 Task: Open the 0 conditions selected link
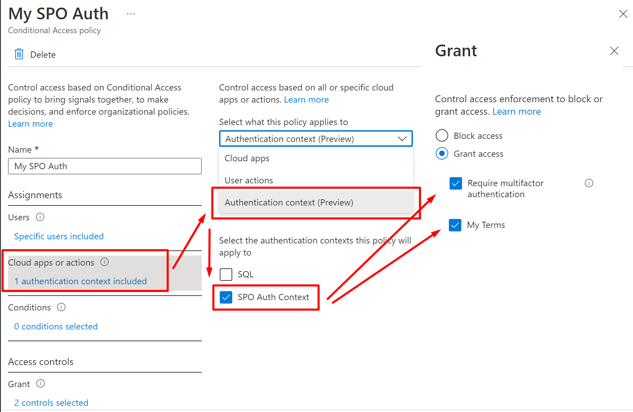tap(56, 326)
